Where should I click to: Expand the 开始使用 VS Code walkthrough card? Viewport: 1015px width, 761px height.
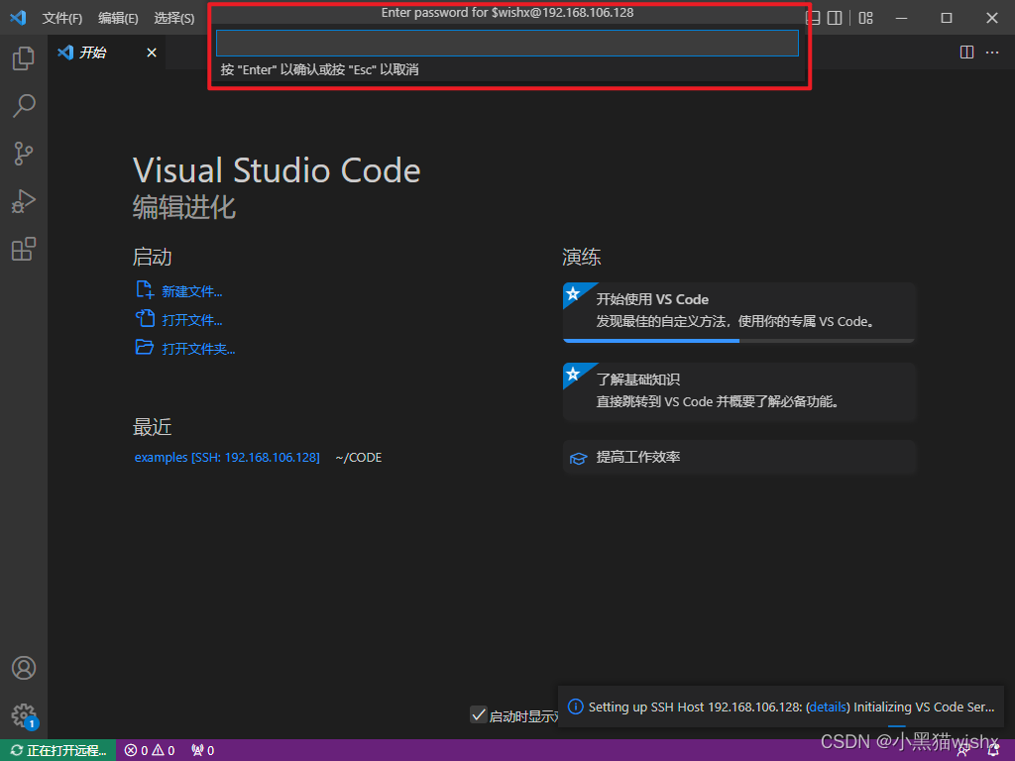738,307
